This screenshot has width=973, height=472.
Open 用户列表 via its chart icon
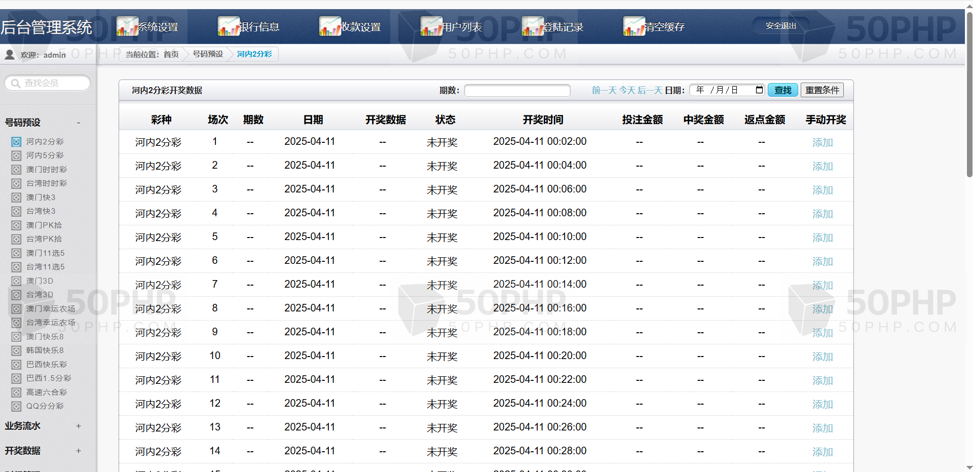click(x=431, y=26)
